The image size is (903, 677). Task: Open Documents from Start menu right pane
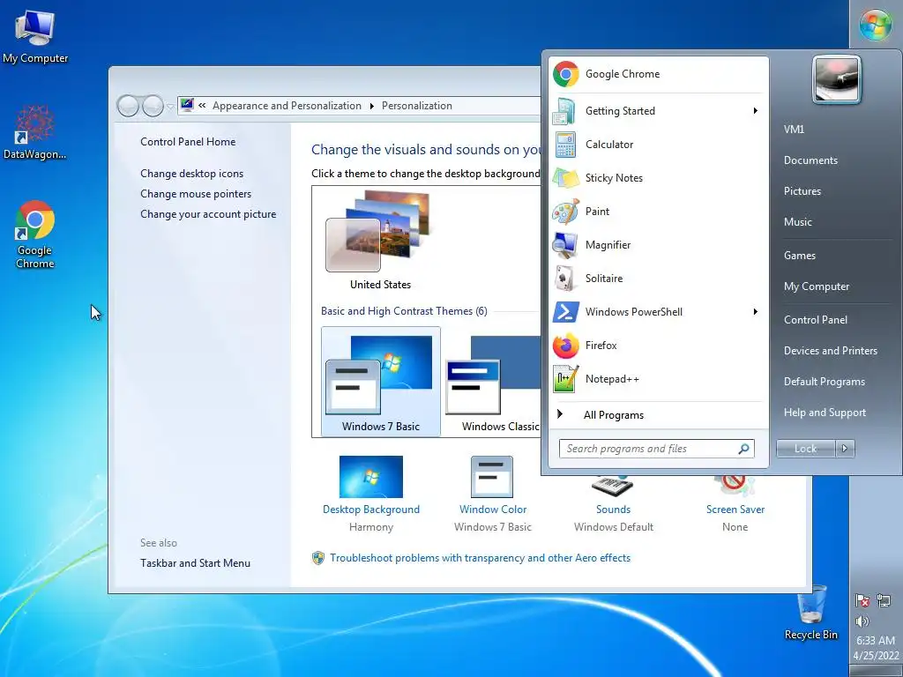pyautogui.click(x=810, y=160)
